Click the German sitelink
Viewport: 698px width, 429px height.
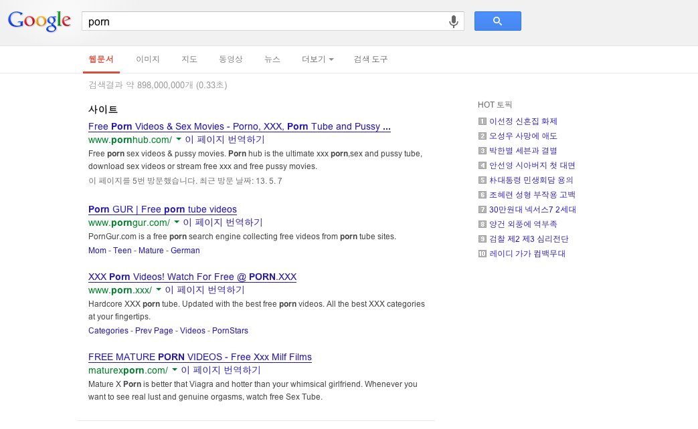[x=185, y=251]
